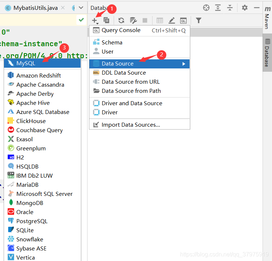Viewport: 272px width, 261px height.
Task: Select HSQLDB data source
Action: (42, 167)
